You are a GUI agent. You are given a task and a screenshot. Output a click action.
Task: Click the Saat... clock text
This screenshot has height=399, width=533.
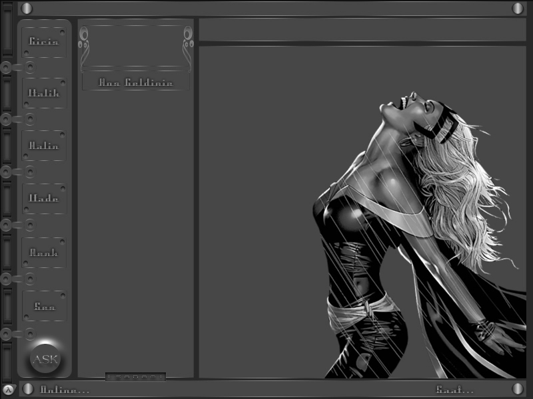click(454, 390)
